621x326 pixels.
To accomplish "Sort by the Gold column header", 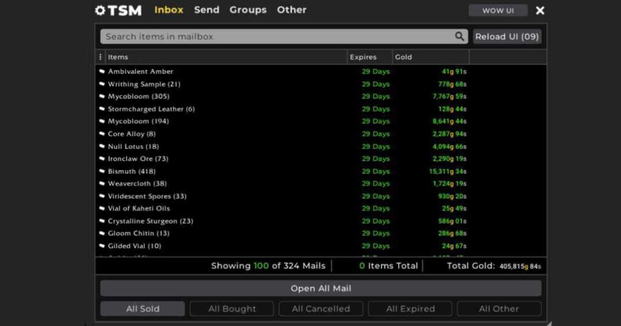I will tap(403, 57).
